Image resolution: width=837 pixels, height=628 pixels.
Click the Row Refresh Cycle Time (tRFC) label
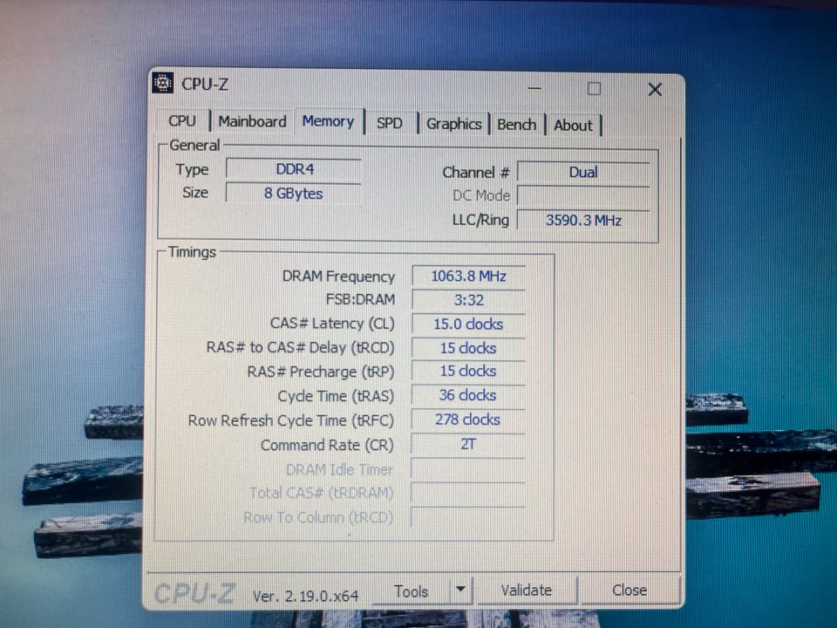pyautogui.click(x=291, y=420)
